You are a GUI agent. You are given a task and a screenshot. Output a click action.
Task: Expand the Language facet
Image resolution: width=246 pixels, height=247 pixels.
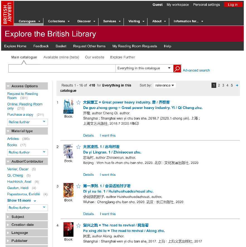click(x=27, y=233)
